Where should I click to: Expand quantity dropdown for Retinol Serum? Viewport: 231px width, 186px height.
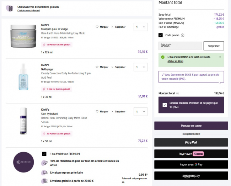pos(140,111)
